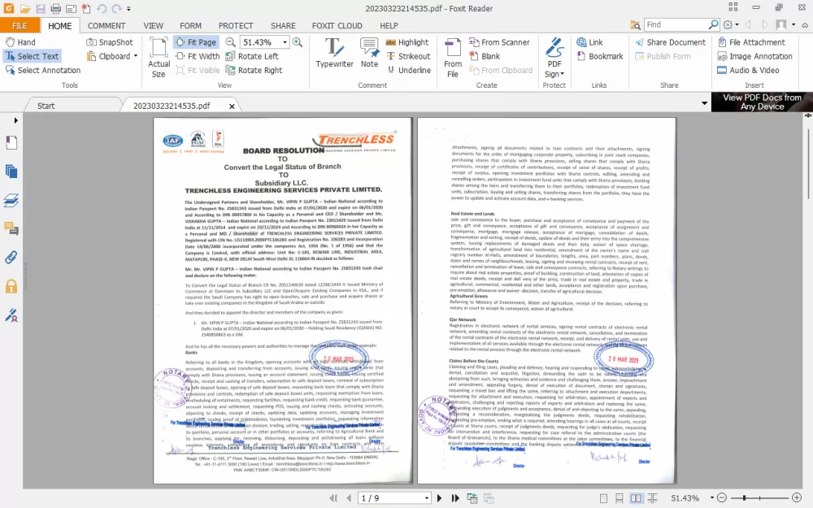Activate the Select Text tool
Viewport: 813px width, 508px height.
point(33,56)
